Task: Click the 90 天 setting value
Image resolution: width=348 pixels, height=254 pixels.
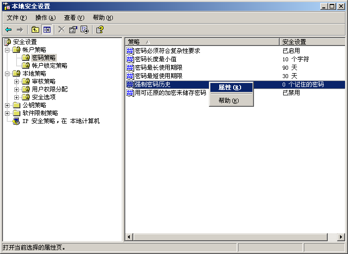Action: [290, 68]
